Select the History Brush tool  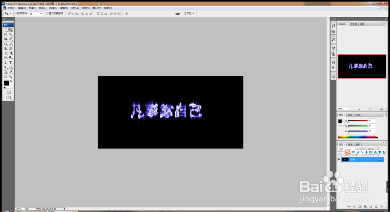pos(11,49)
